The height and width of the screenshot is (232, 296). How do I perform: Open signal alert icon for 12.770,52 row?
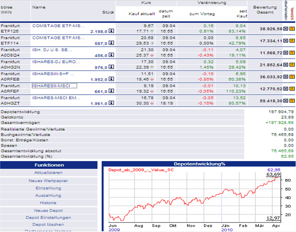coord(292,89)
